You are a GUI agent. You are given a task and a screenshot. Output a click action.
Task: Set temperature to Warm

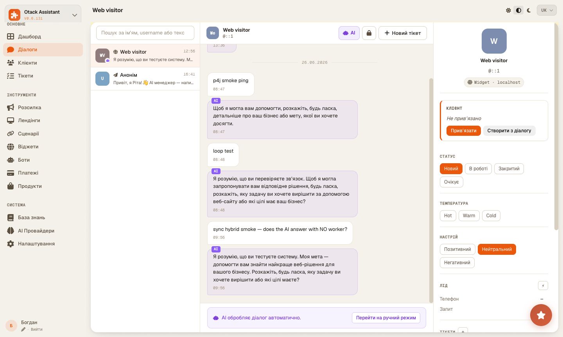coord(469,216)
